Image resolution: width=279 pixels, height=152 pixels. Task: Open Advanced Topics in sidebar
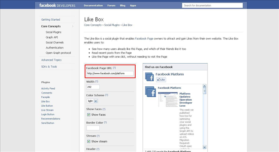coord(51,60)
